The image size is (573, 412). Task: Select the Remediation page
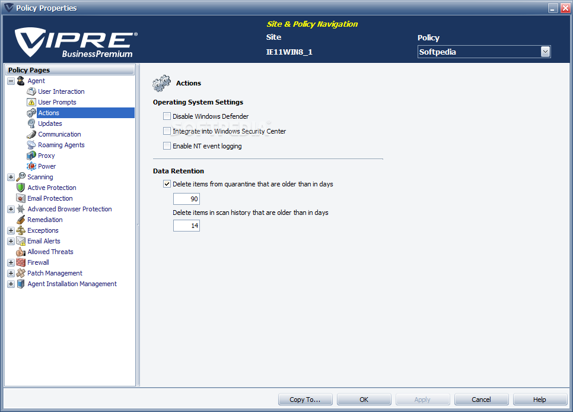click(x=45, y=220)
